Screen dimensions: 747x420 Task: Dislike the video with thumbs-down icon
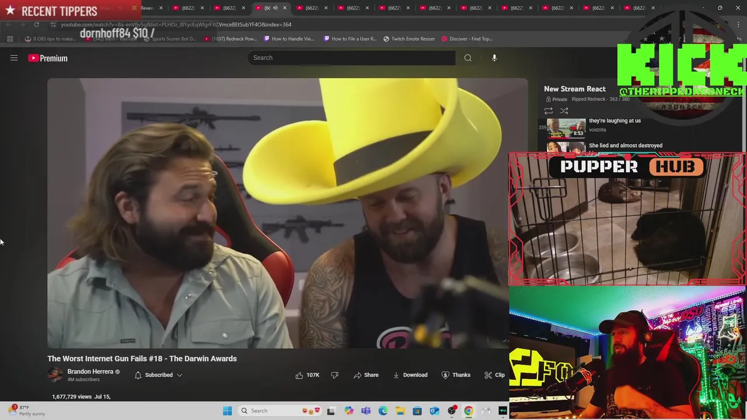[x=335, y=375]
